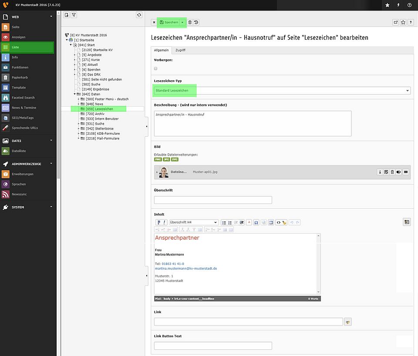Switch to the Zugriff tab
The width and height of the screenshot is (418, 356).
[180, 50]
